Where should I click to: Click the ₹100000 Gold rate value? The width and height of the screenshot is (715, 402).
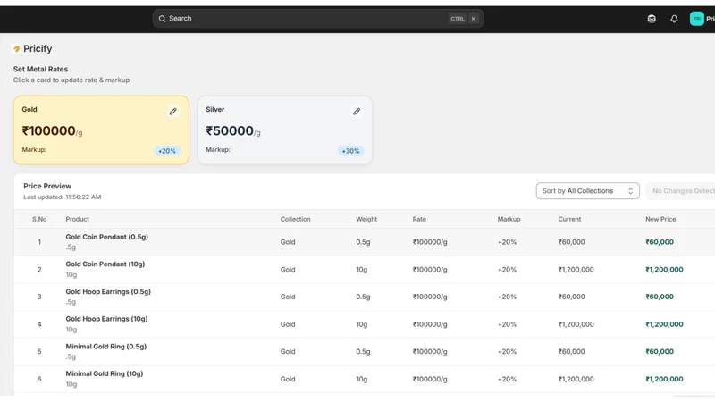(49, 131)
